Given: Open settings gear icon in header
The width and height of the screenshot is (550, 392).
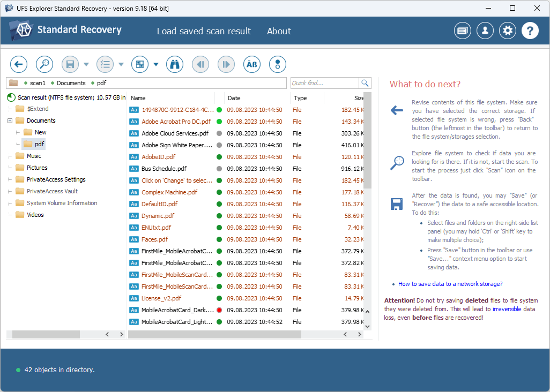Looking at the screenshot, I should 508,31.
